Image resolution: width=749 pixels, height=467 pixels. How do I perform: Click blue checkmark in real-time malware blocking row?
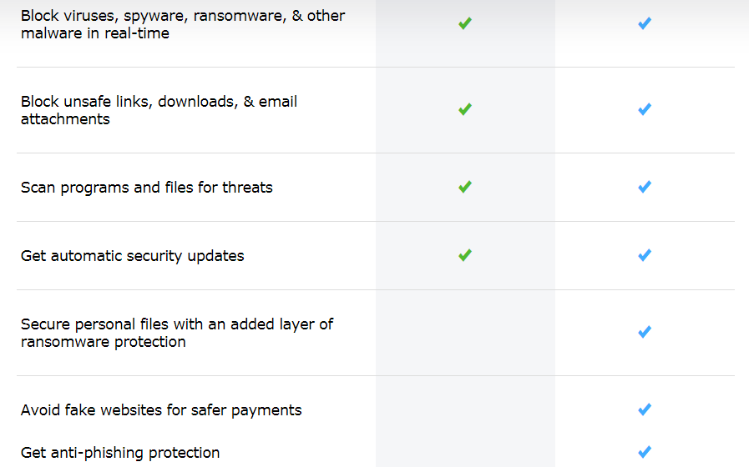644,24
